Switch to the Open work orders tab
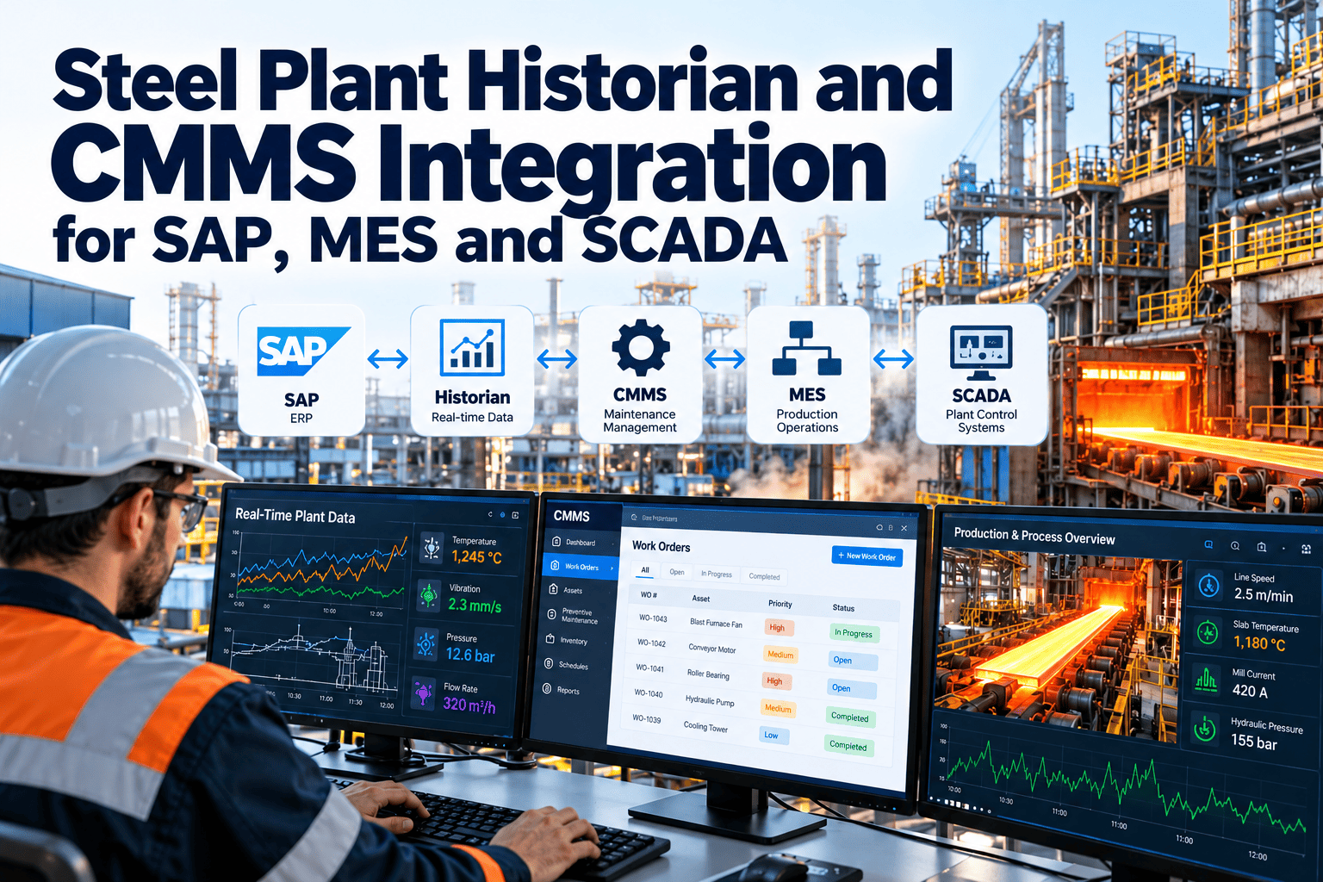 [x=677, y=572]
